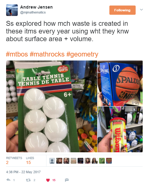This screenshot has height=187, width=150.
Task: Expand the tweet options chevron
Action: click(141, 10)
